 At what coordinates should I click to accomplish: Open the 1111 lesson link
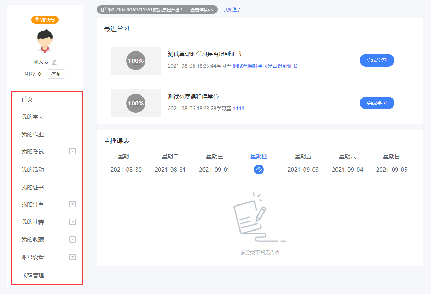tap(239, 109)
